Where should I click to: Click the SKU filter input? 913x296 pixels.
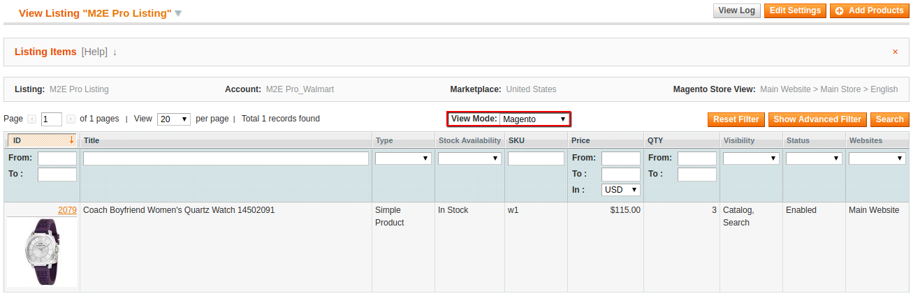pyautogui.click(x=536, y=158)
